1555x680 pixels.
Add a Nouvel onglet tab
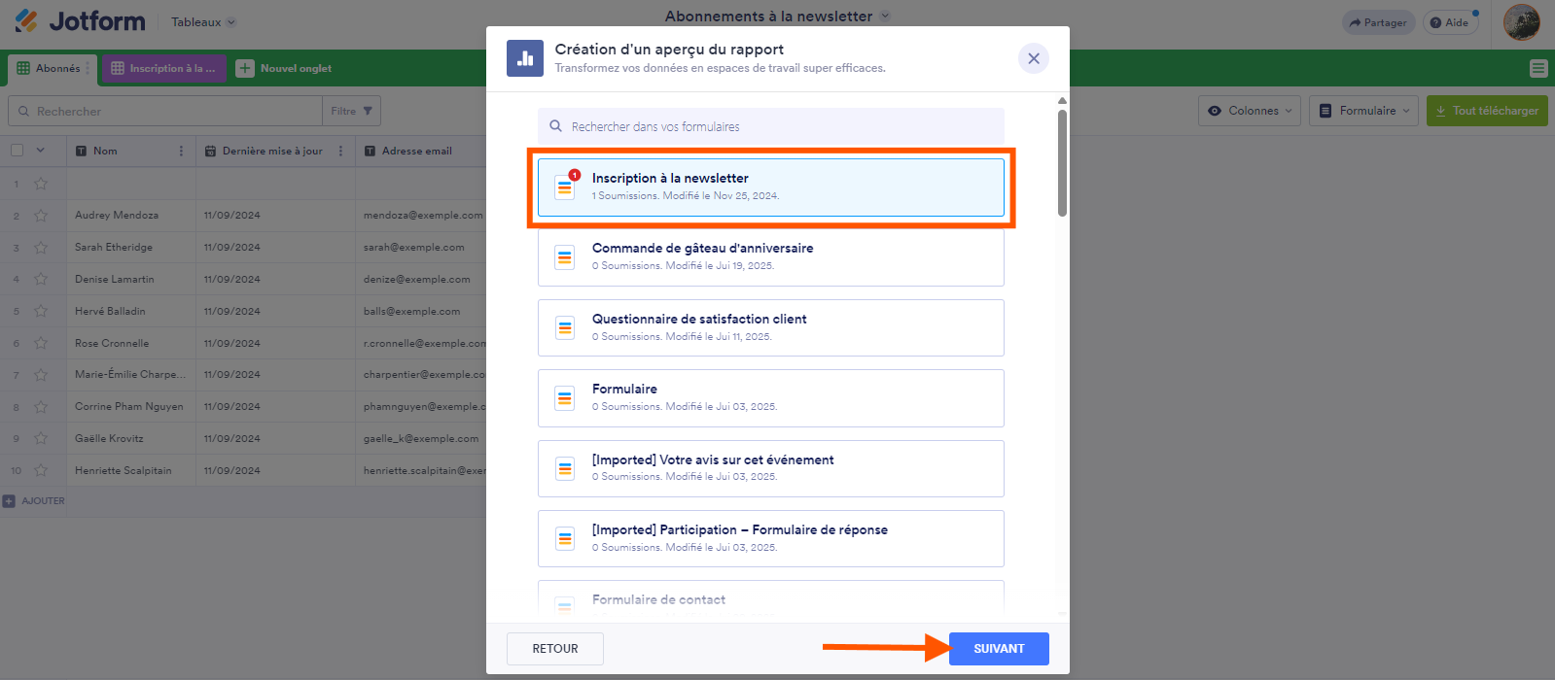pyautogui.click(x=284, y=68)
